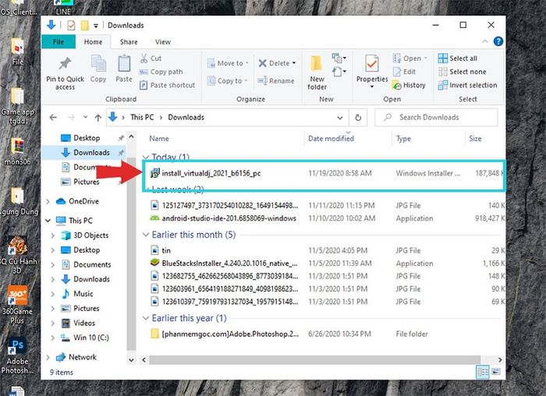Viewport: 546px width, 396px height.
Task: Open the Copy to dropdown
Action: (x=227, y=81)
